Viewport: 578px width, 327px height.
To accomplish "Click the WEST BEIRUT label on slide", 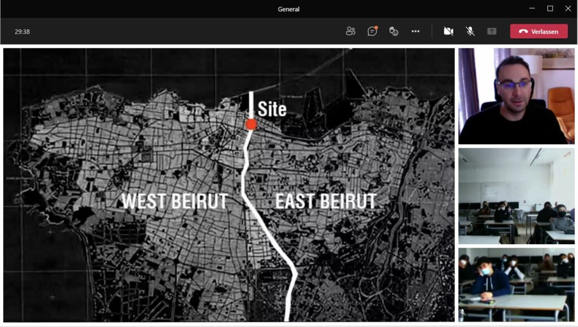I will 174,201.
